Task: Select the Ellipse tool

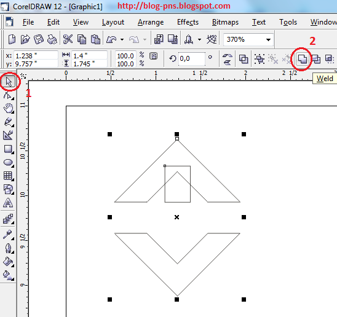Action: (9, 163)
